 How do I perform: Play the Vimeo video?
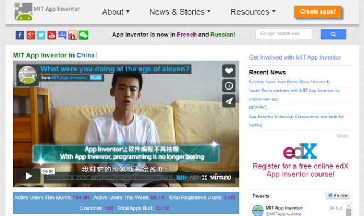tap(28, 176)
